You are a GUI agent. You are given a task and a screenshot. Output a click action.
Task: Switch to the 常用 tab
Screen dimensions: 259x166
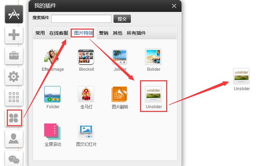click(x=40, y=33)
